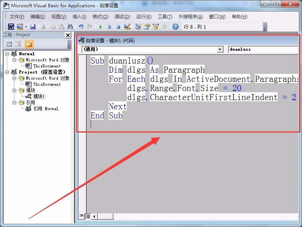Toggle Folders icon in Project panel
Screen dimensions: 302x227
(x=29, y=44)
